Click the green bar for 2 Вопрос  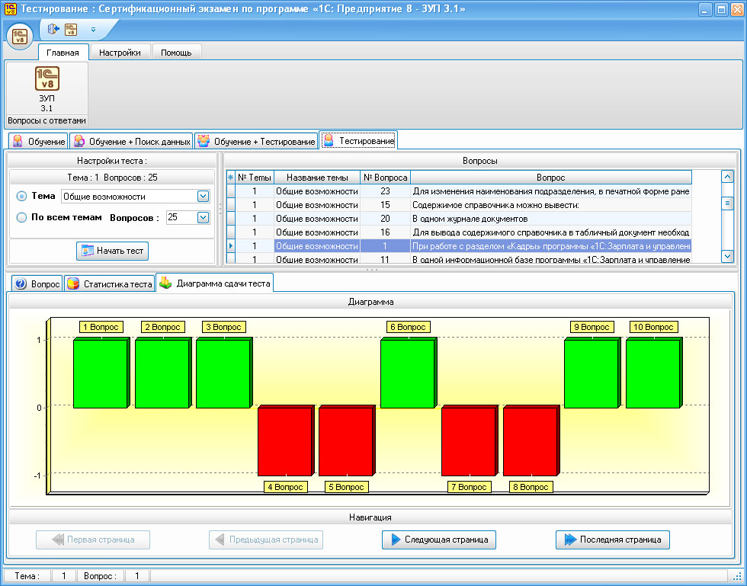(x=162, y=373)
